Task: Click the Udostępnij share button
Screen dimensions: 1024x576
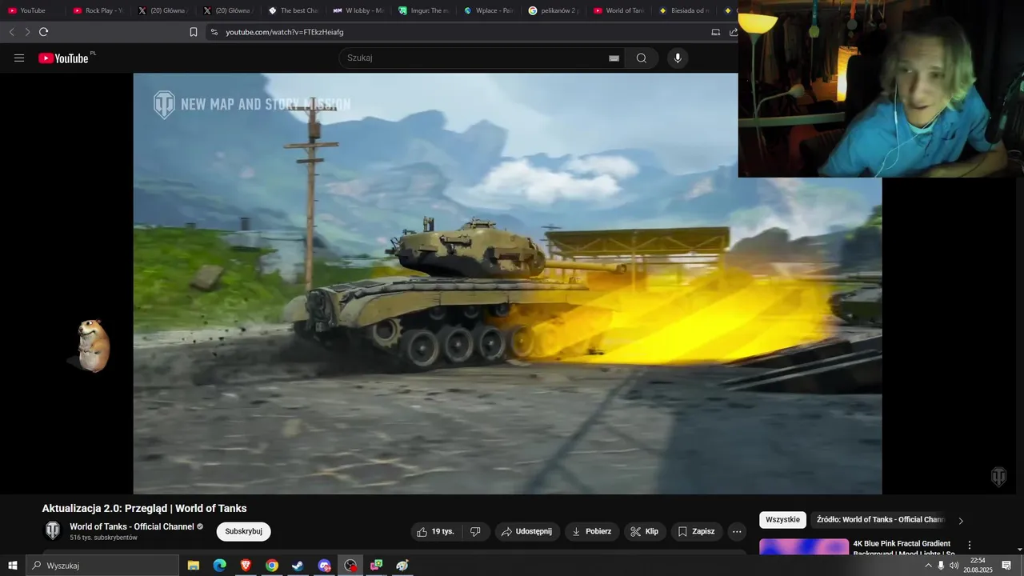Action: tap(527, 531)
